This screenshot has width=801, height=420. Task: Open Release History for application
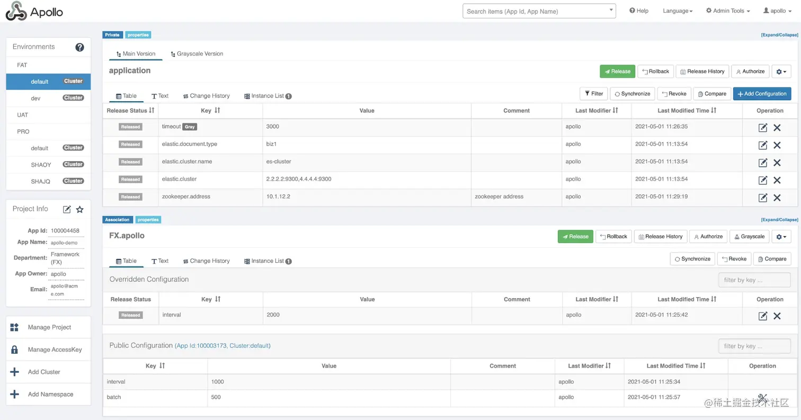702,72
